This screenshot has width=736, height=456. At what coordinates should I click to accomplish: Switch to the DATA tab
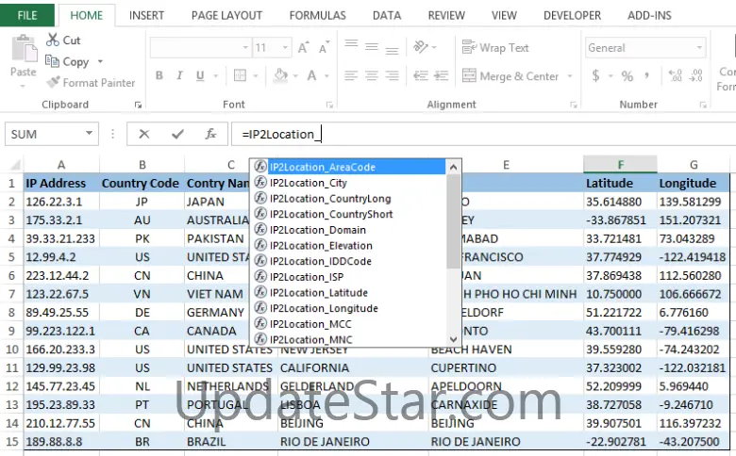coord(387,15)
